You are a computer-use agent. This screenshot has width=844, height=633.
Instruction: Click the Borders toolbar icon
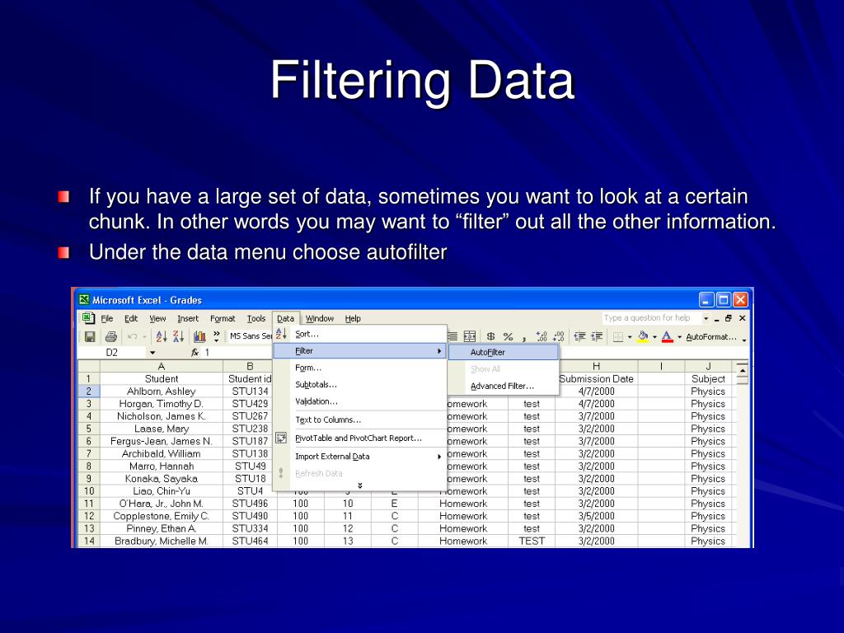click(618, 337)
